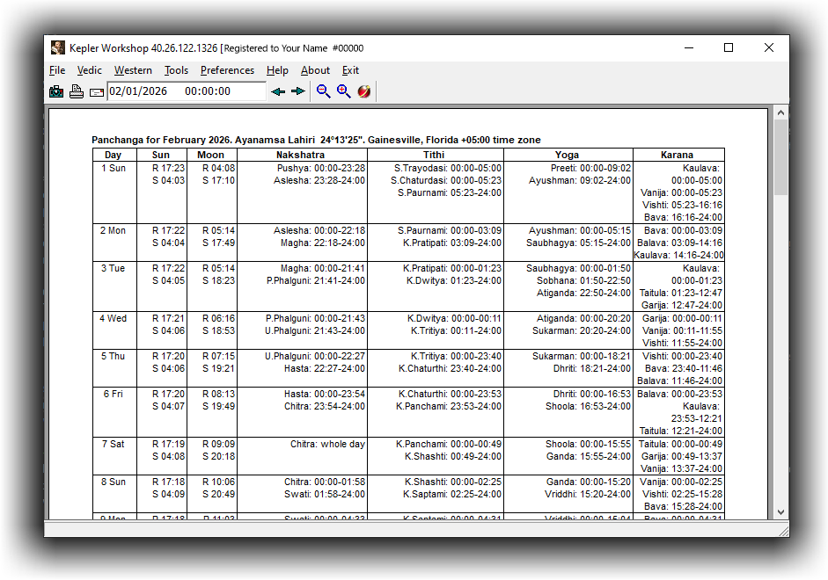Advance to next period with right arrow
The image size is (828, 580).
(x=298, y=91)
